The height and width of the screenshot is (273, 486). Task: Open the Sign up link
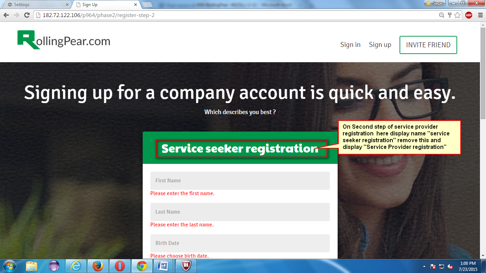(380, 45)
